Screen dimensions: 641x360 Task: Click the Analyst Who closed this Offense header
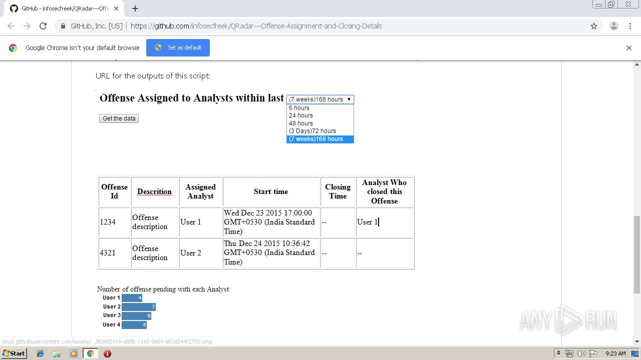384,191
